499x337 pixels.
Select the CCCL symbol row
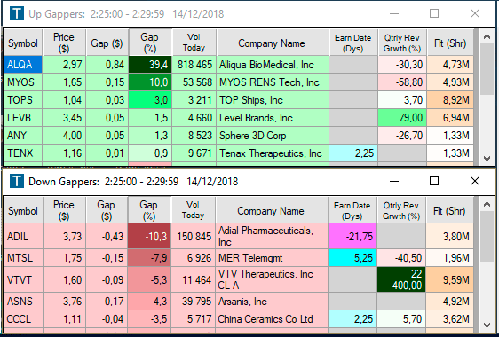click(23, 319)
